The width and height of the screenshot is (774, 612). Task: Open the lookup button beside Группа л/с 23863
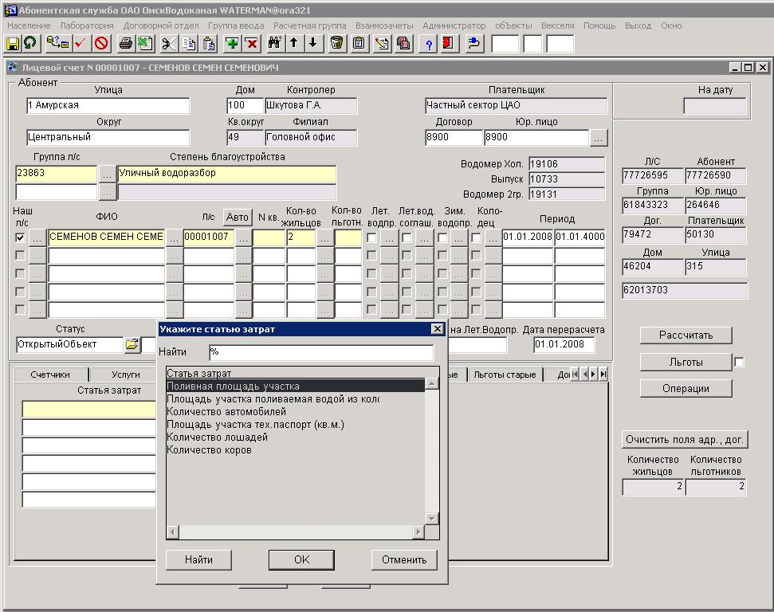pos(107,174)
